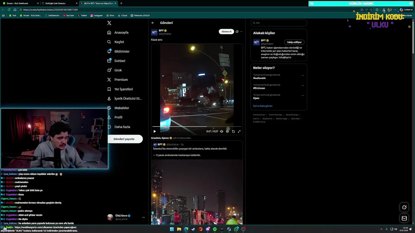The height and width of the screenshot is (233, 415).
Task: Open options for #sallandık trend
Action: tap(303, 75)
